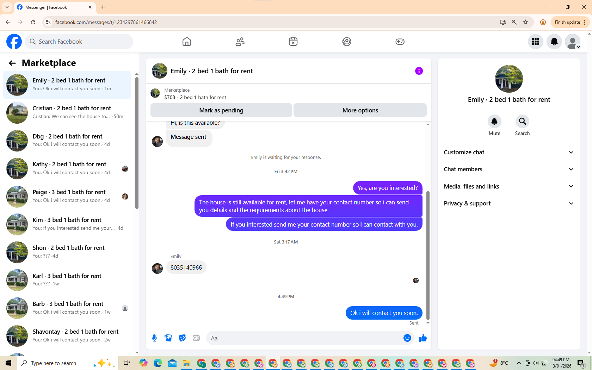Expand Privacy & support section
Image resolution: width=592 pixels, height=370 pixels.
click(x=509, y=203)
